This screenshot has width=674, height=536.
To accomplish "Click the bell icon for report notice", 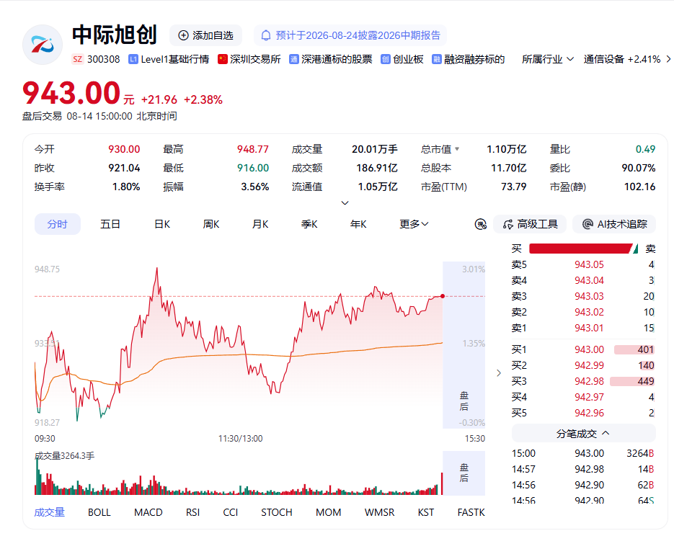I will (x=266, y=35).
